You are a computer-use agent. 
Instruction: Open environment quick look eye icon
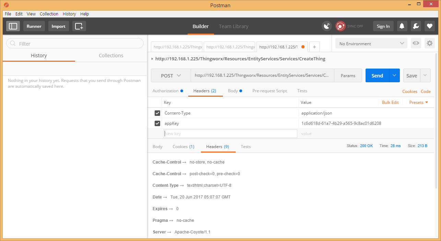(416, 43)
